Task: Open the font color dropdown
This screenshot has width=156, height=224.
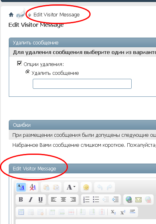Action: [71, 187]
